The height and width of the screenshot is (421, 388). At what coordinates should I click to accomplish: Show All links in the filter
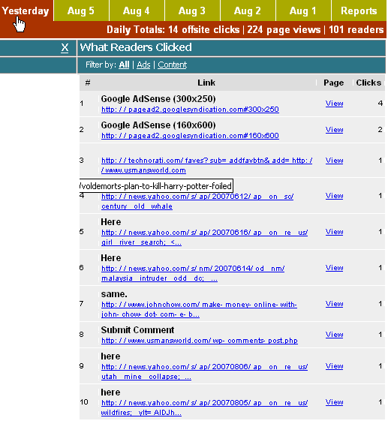click(124, 65)
